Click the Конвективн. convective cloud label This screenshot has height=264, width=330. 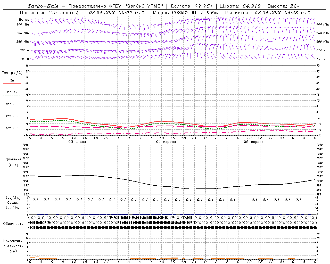click(13, 241)
